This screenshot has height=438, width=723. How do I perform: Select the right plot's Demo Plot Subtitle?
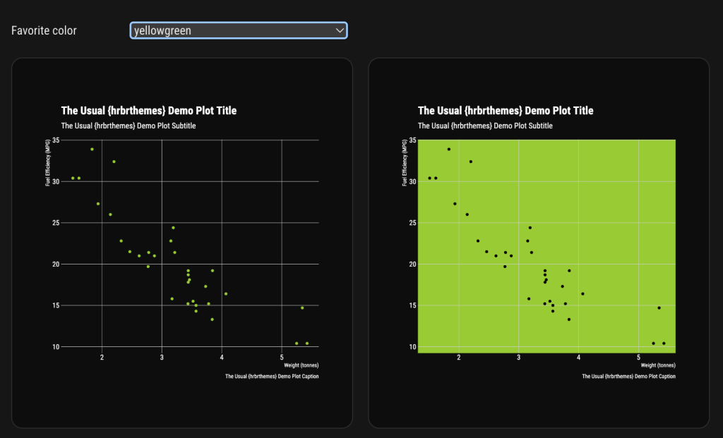(484, 126)
